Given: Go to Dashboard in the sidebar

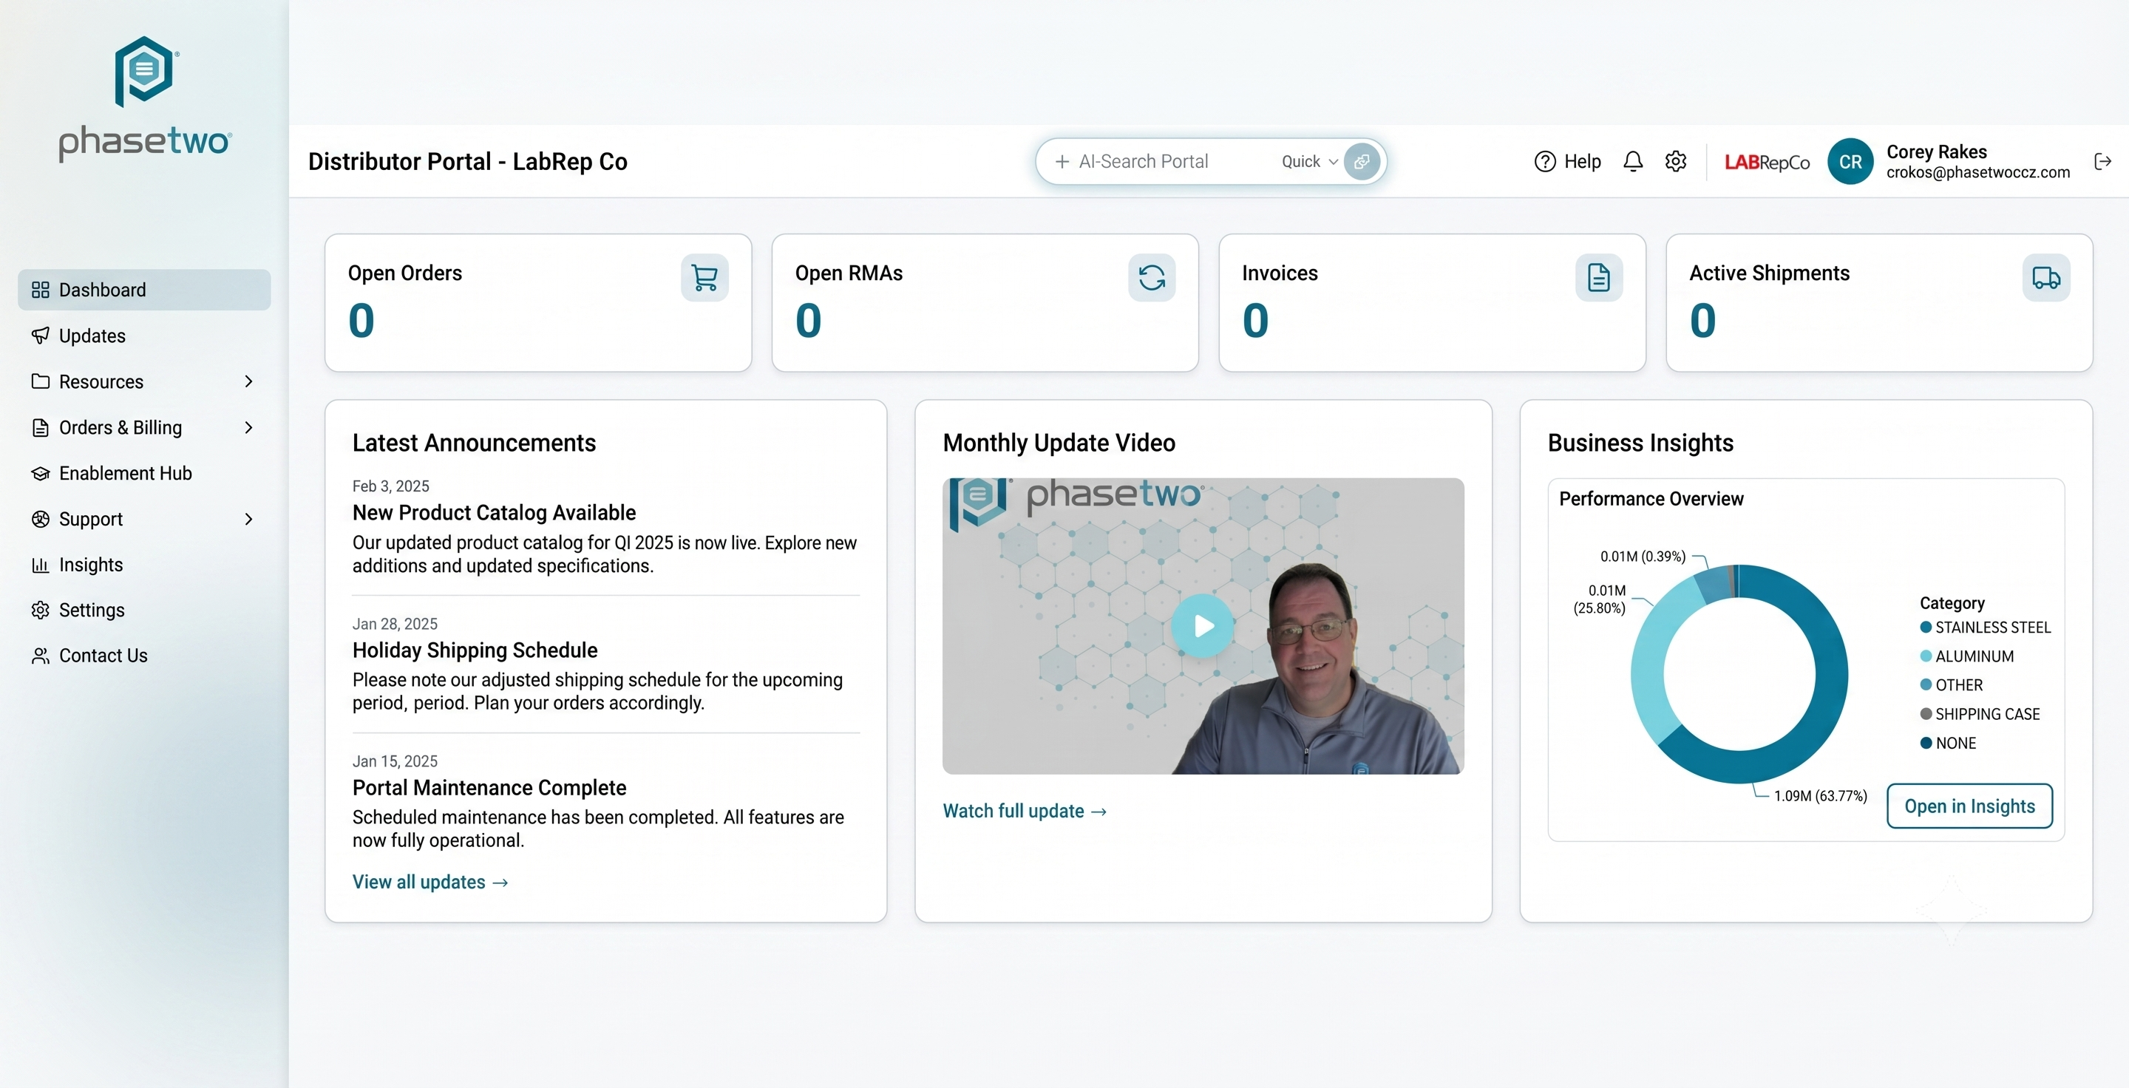Looking at the screenshot, I should [144, 290].
